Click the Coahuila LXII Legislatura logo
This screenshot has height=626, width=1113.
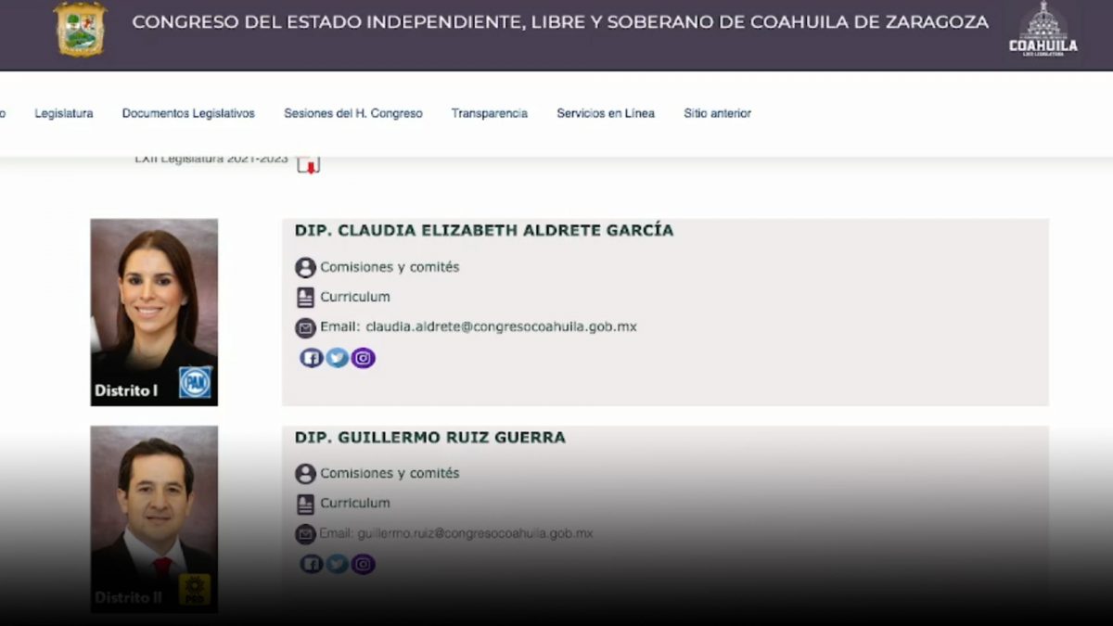[x=1043, y=30]
